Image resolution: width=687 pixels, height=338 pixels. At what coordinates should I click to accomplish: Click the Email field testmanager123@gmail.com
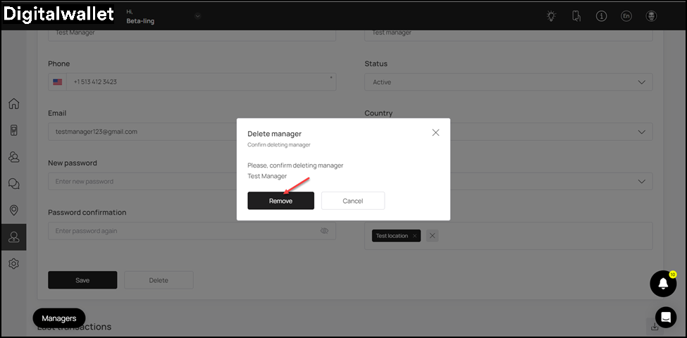point(142,132)
